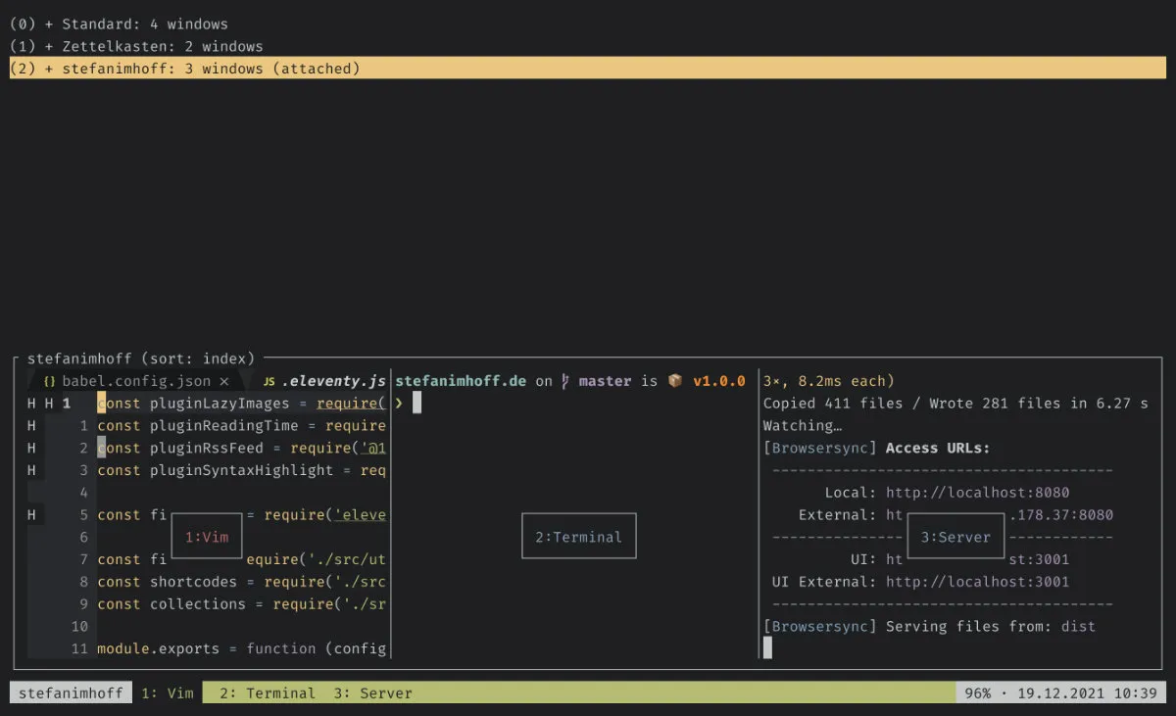Viewport: 1176px width, 716px height.
Task: Switch to the 2: Terminal window in status bar
Action: click(x=267, y=693)
